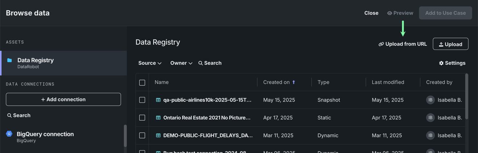The width and height of the screenshot is (478, 153).
Task: Click Search in the Data Connections sidebar
Action: coord(19,115)
